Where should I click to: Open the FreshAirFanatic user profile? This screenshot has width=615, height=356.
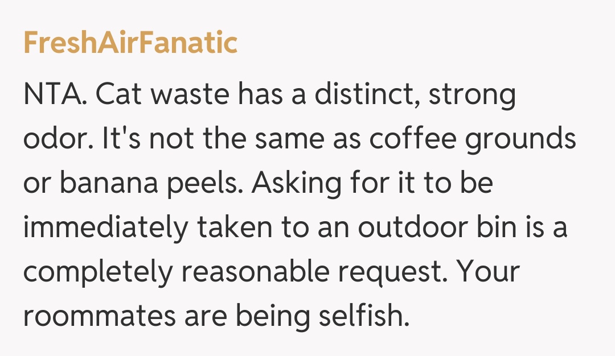click(x=130, y=43)
